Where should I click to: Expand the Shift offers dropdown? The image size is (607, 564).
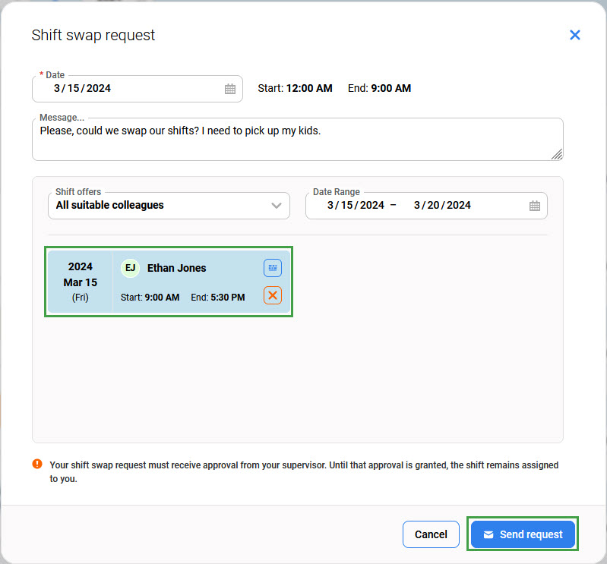[167, 205]
